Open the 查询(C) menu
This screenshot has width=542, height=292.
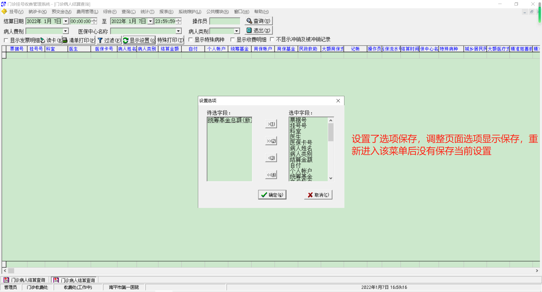(x=128, y=12)
